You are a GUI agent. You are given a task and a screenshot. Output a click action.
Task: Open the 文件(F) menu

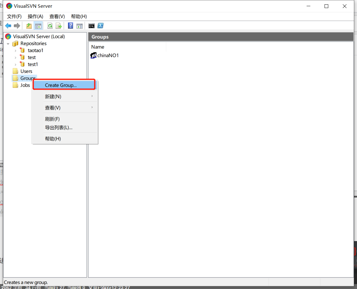(14, 16)
